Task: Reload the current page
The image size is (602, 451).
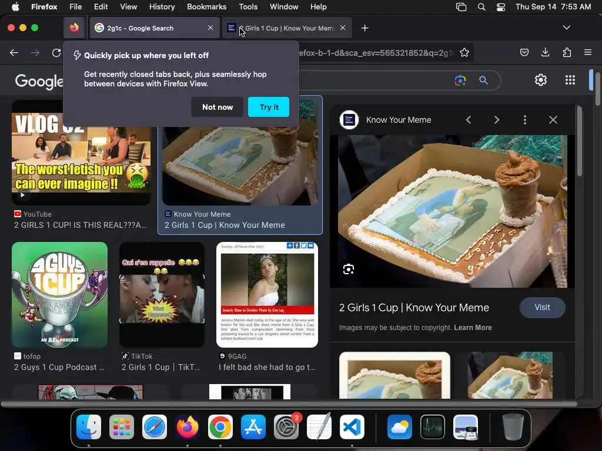Action: coord(56,52)
